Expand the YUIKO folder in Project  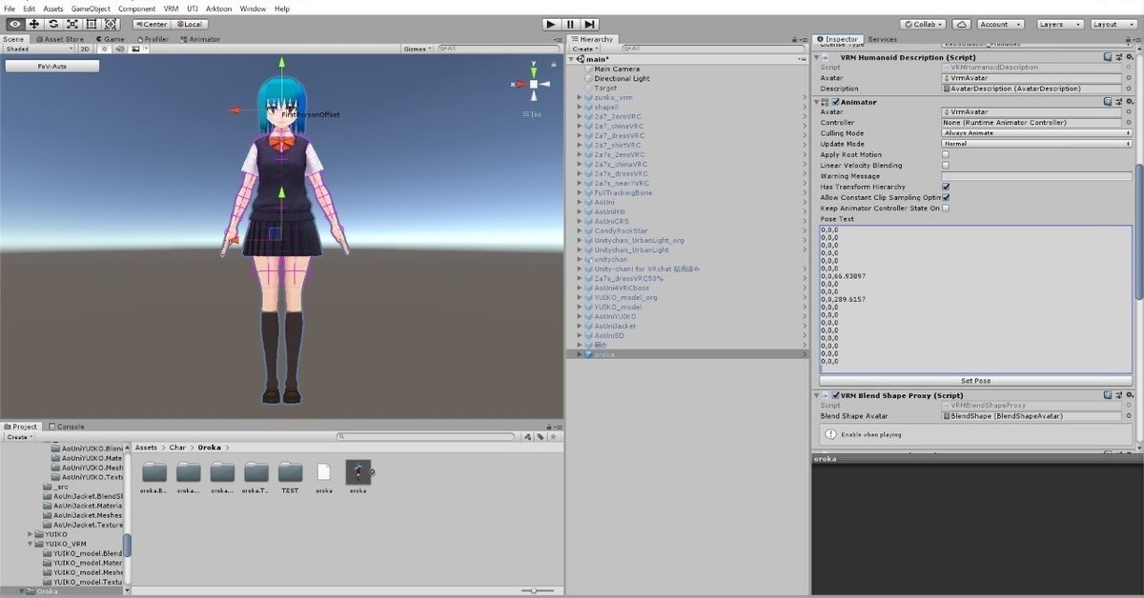(x=29, y=534)
